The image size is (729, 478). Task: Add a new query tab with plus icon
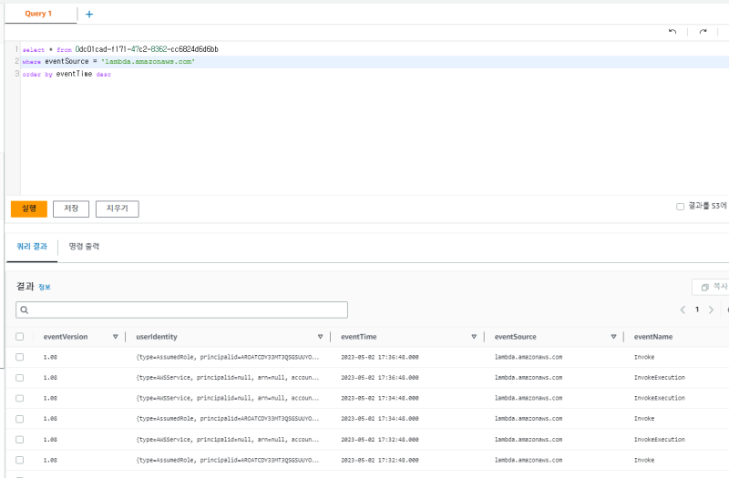(88, 14)
